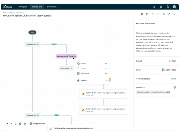Image resolution: width=180 pixels, height=135 pixels.
Task: Click the first 'Show TQL' link
Action: [90, 95]
